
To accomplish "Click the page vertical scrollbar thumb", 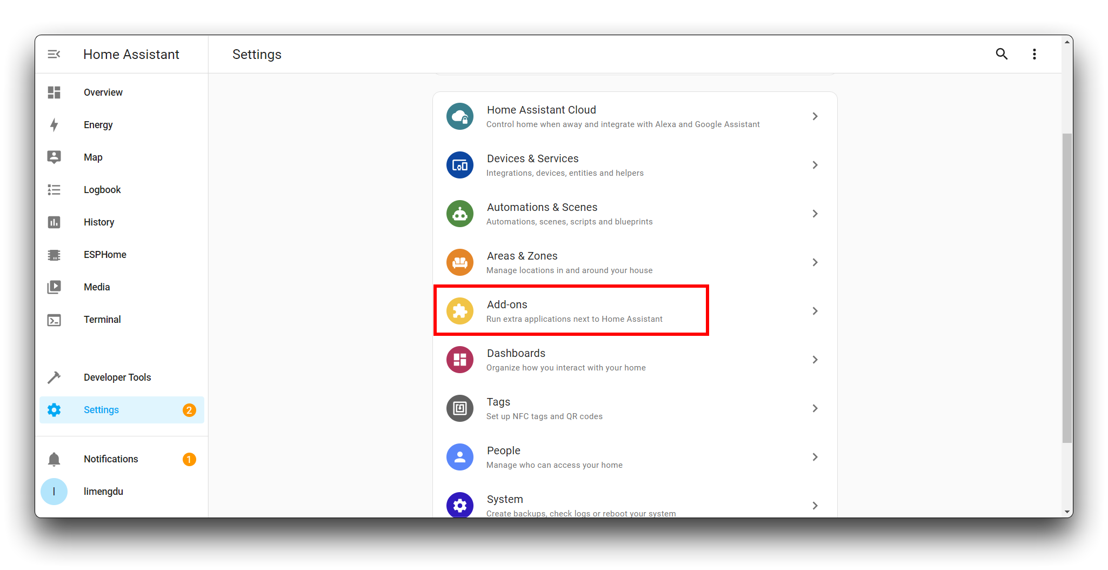I will (x=1067, y=288).
